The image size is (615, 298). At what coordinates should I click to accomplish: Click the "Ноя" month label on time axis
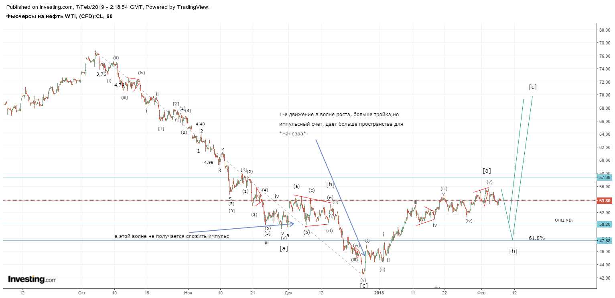(188, 292)
